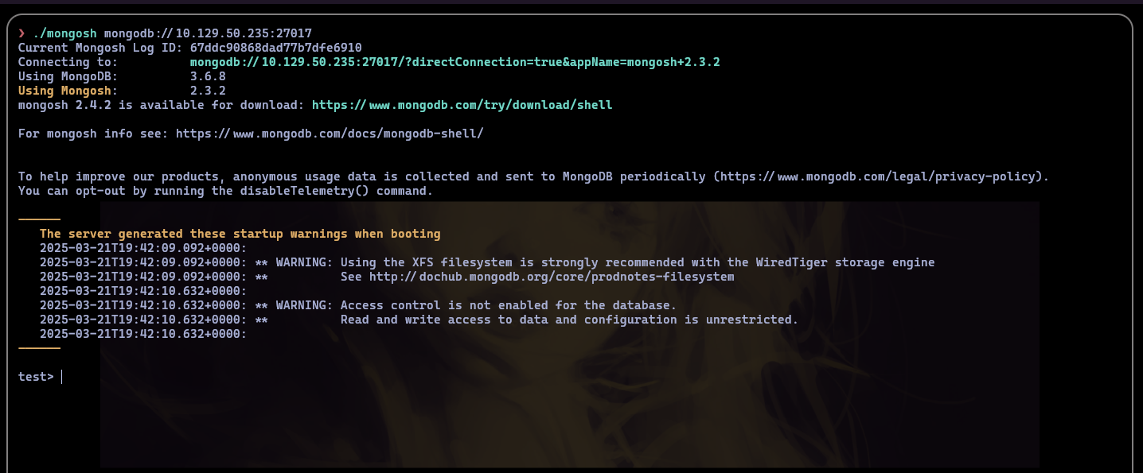Viewport: 1143px width, 473px height.
Task: Click the Access control WARNING line
Action: click(358, 305)
